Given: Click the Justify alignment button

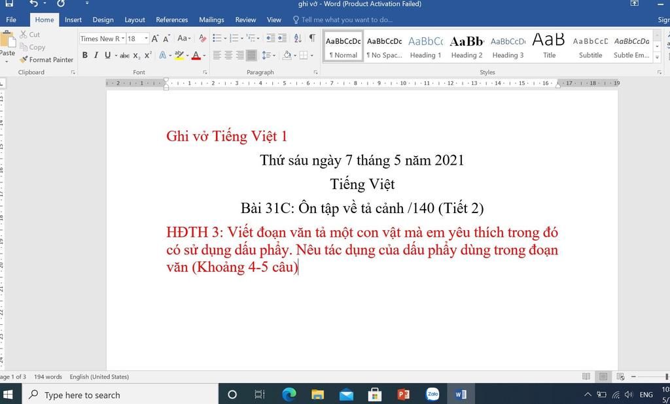Looking at the screenshot, I should click(251, 55).
